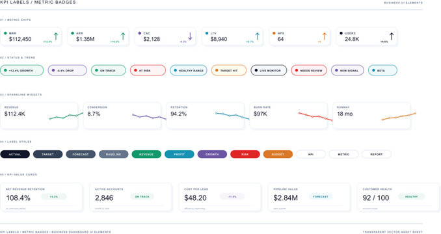This screenshot has height=234, width=441.
Task: Click the '$97K' burn rate value
Action: [260, 114]
